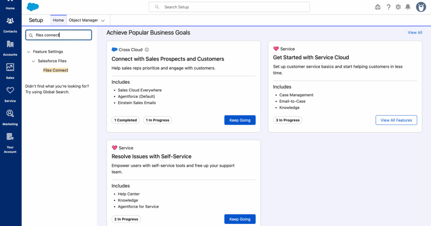The height and width of the screenshot is (226, 431).
Task: Click the magnifier icon in Quick Find
Action: (x=31, y=35)
